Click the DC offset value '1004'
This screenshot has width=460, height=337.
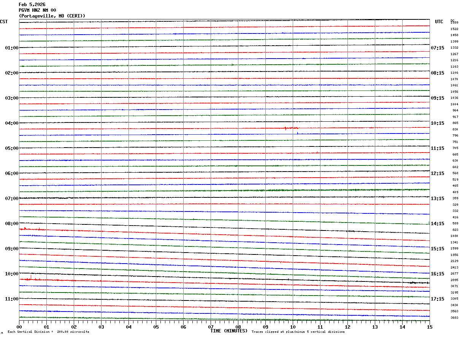[x=454, y=104]
